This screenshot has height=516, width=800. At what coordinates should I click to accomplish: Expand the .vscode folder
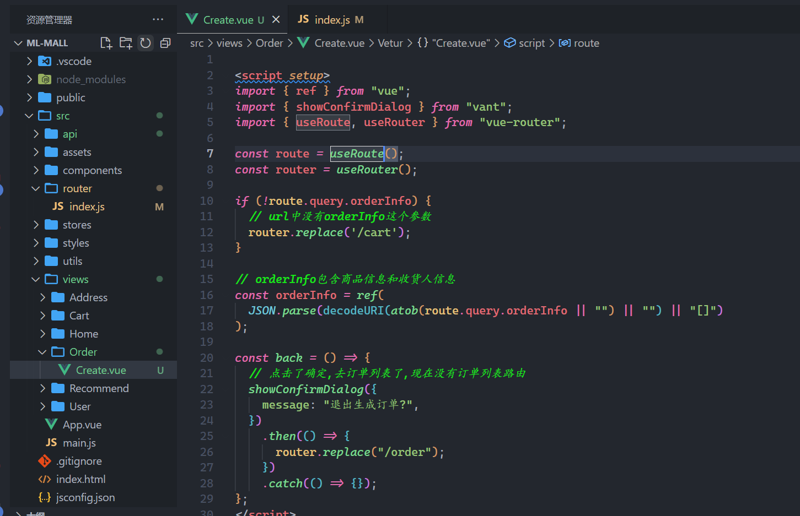tap(29, 61)
